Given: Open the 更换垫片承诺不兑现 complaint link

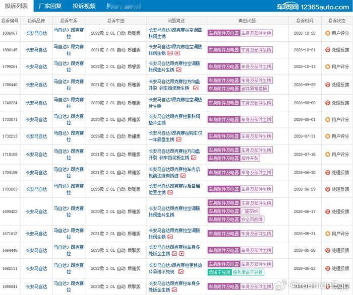Looking at the screenshot, I should (x=175, y=268).
